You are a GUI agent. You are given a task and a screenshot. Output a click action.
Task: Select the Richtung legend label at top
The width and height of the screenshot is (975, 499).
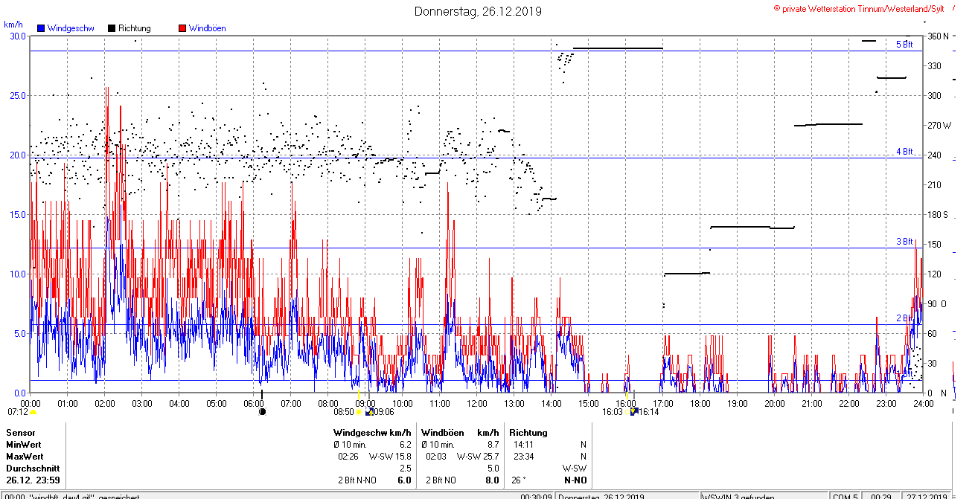135,28
